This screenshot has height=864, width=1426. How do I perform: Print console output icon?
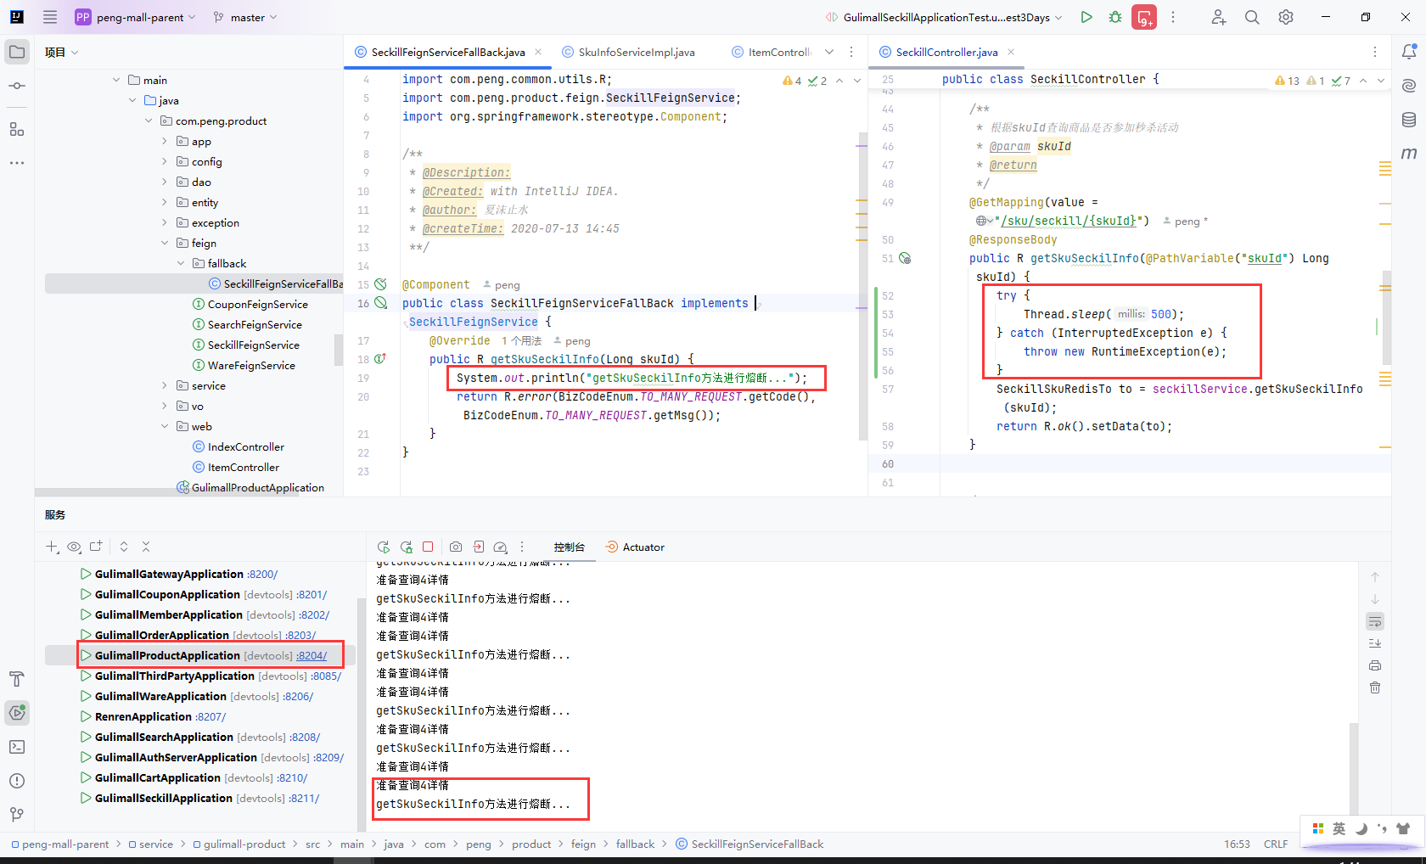click(x=1375, y=665)
